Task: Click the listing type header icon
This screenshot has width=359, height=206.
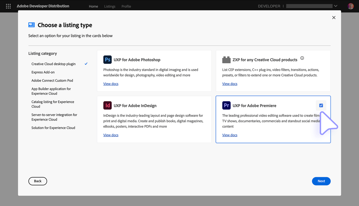Action: 31,25
